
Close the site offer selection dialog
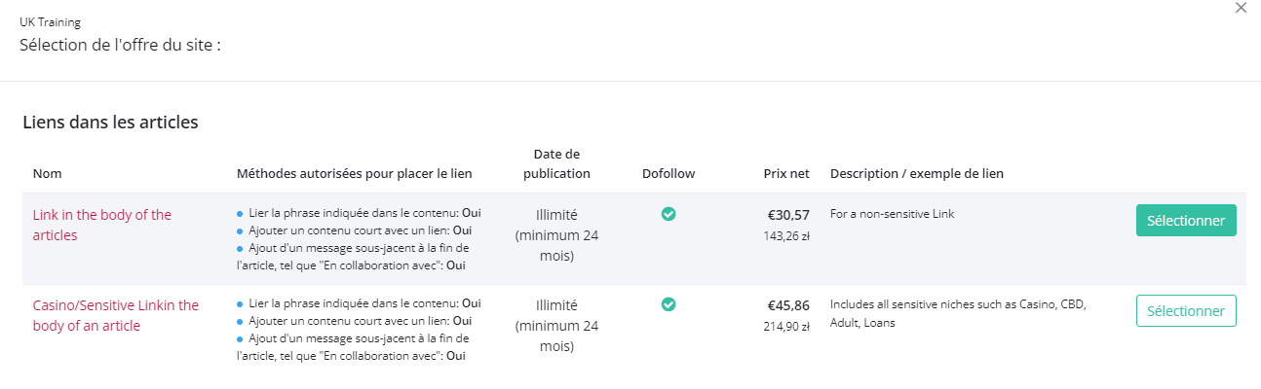point(1241,8)
